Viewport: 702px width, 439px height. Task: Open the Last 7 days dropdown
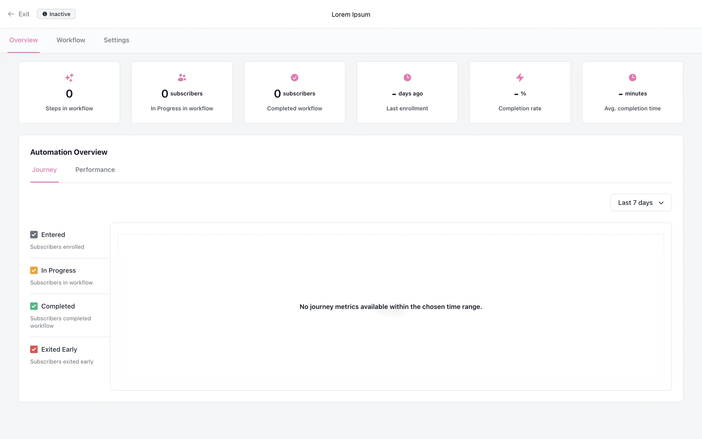tap(635, 203)
